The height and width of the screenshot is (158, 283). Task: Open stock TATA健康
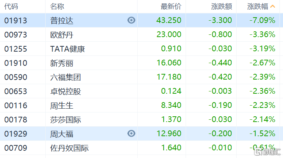[67, 49]
